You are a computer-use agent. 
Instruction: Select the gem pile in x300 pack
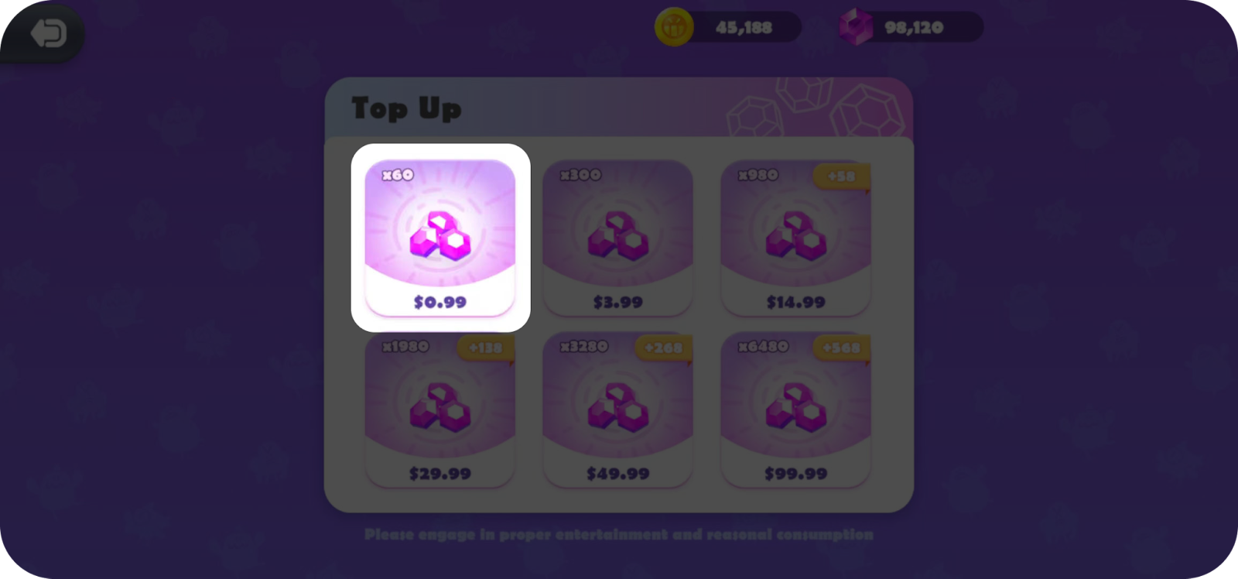point(618,235)
